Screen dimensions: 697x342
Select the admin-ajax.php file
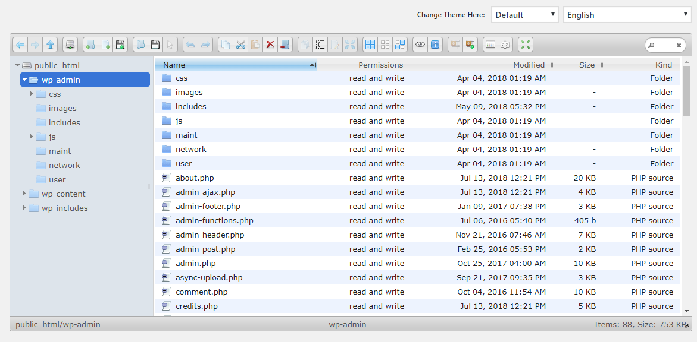(417, 192)
